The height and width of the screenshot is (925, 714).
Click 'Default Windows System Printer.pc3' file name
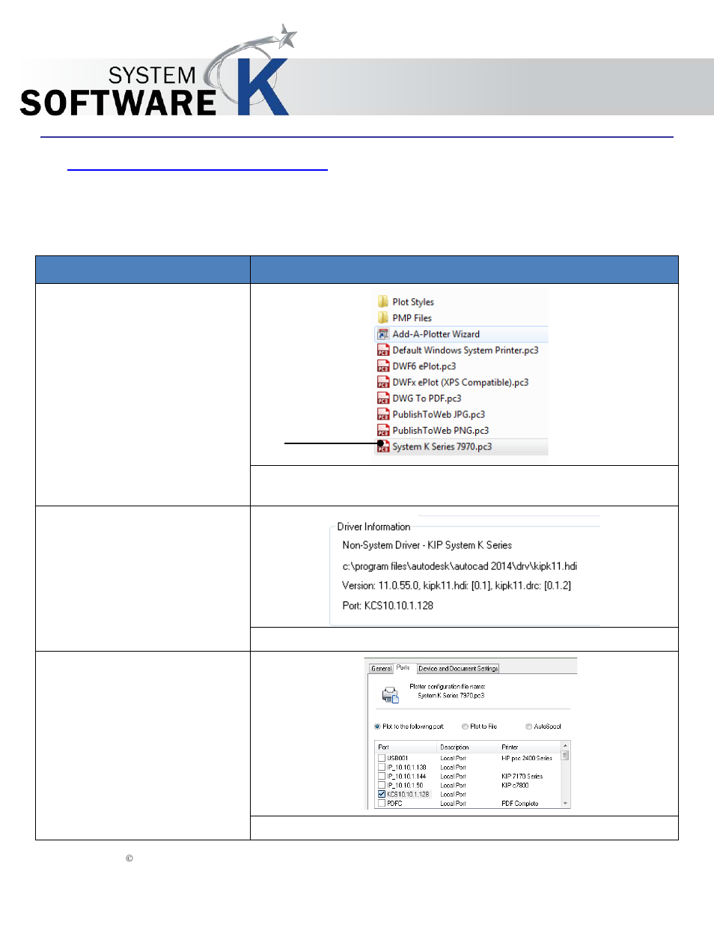point(466,350)
